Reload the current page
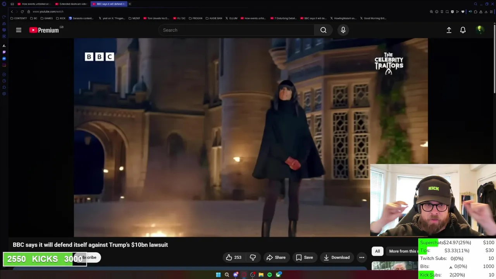This screenshot has height=279, width=496. click(x=22, y=12)
